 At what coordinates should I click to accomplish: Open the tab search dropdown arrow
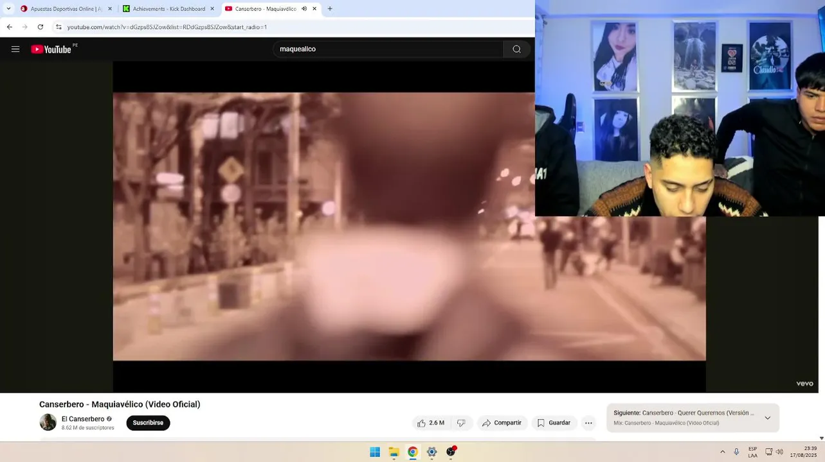point(8,9)
